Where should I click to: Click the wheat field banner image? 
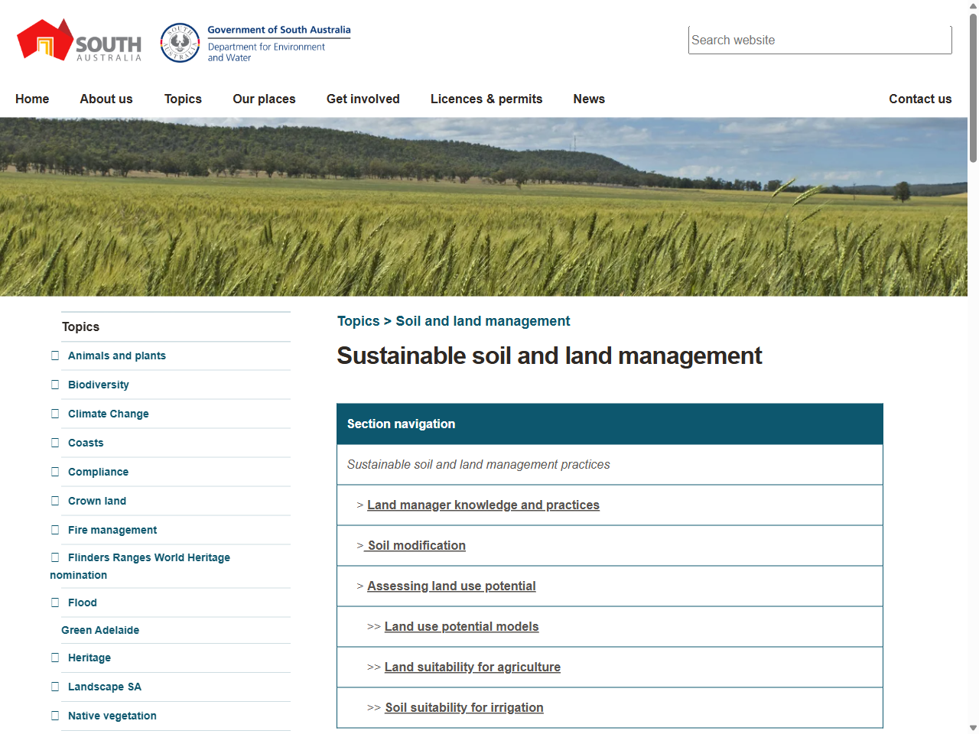[x=483, y=206]
